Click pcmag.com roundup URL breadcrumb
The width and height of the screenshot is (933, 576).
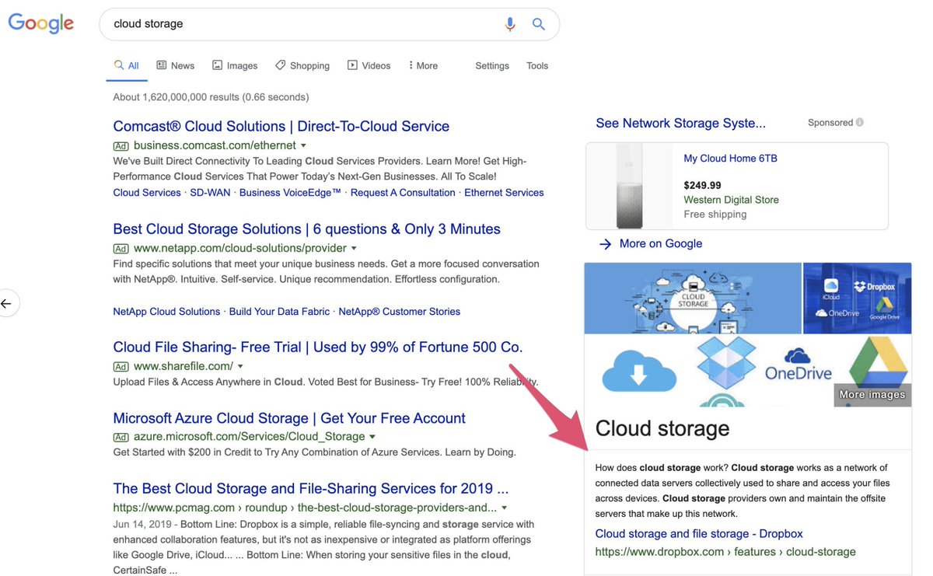click(305, 508)
